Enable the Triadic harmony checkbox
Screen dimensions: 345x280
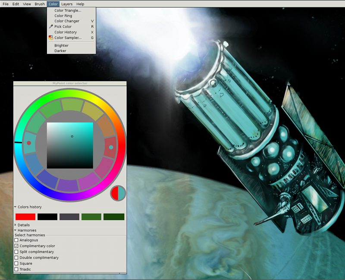[x=16, y=269]
